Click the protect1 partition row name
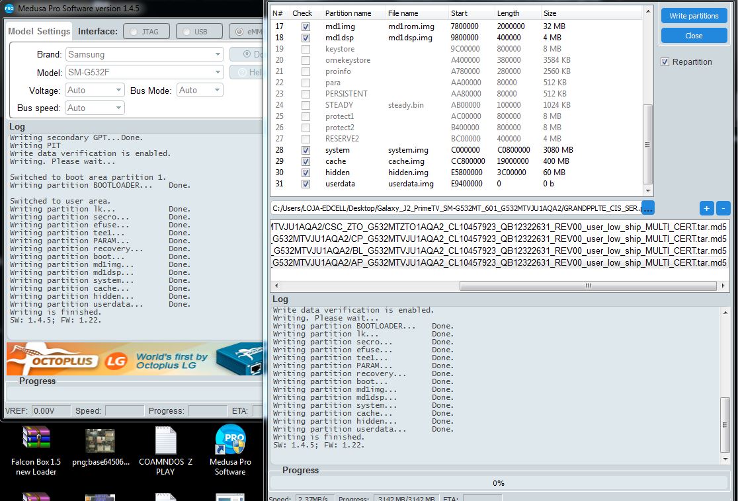This screenshot has height=501, width=738. [339, 116]
